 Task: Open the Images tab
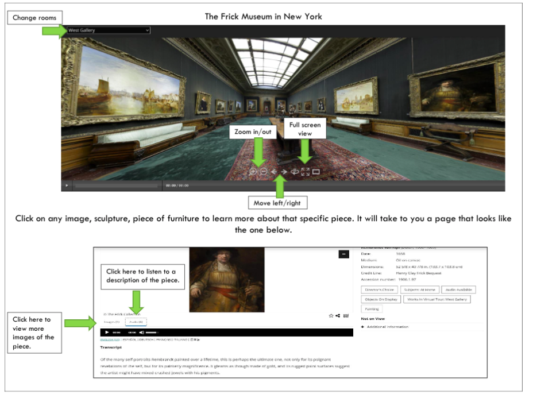point(111,322)
